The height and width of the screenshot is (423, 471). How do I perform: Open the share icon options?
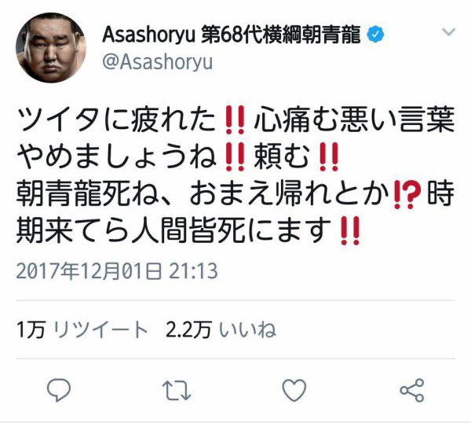point(412,390)
